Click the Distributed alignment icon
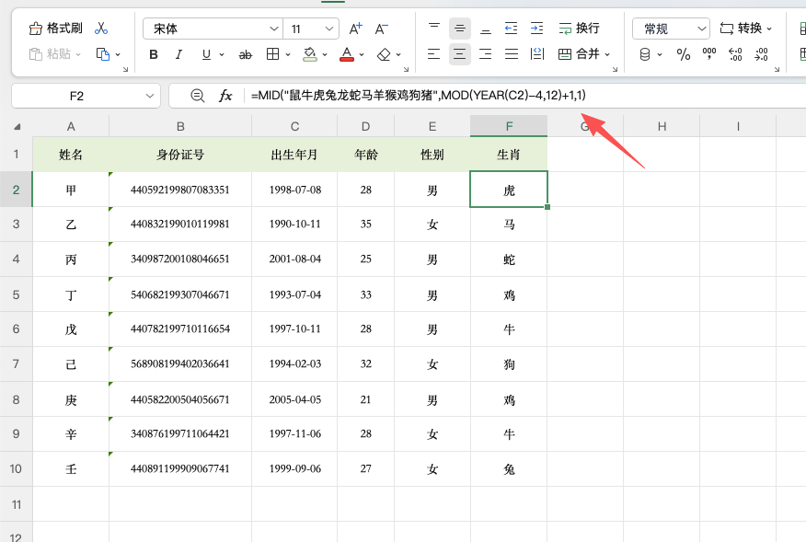806x542 pixels. click(537, 54)
